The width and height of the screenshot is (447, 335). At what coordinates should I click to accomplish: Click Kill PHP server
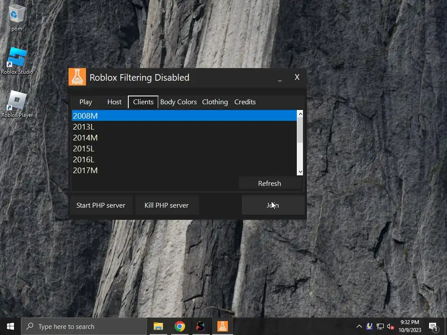[x=166, y=205]
